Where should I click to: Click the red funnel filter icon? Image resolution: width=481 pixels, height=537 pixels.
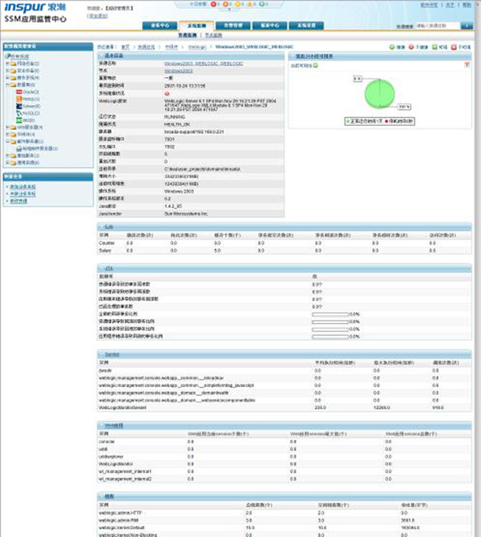click(x=466, y=66)
